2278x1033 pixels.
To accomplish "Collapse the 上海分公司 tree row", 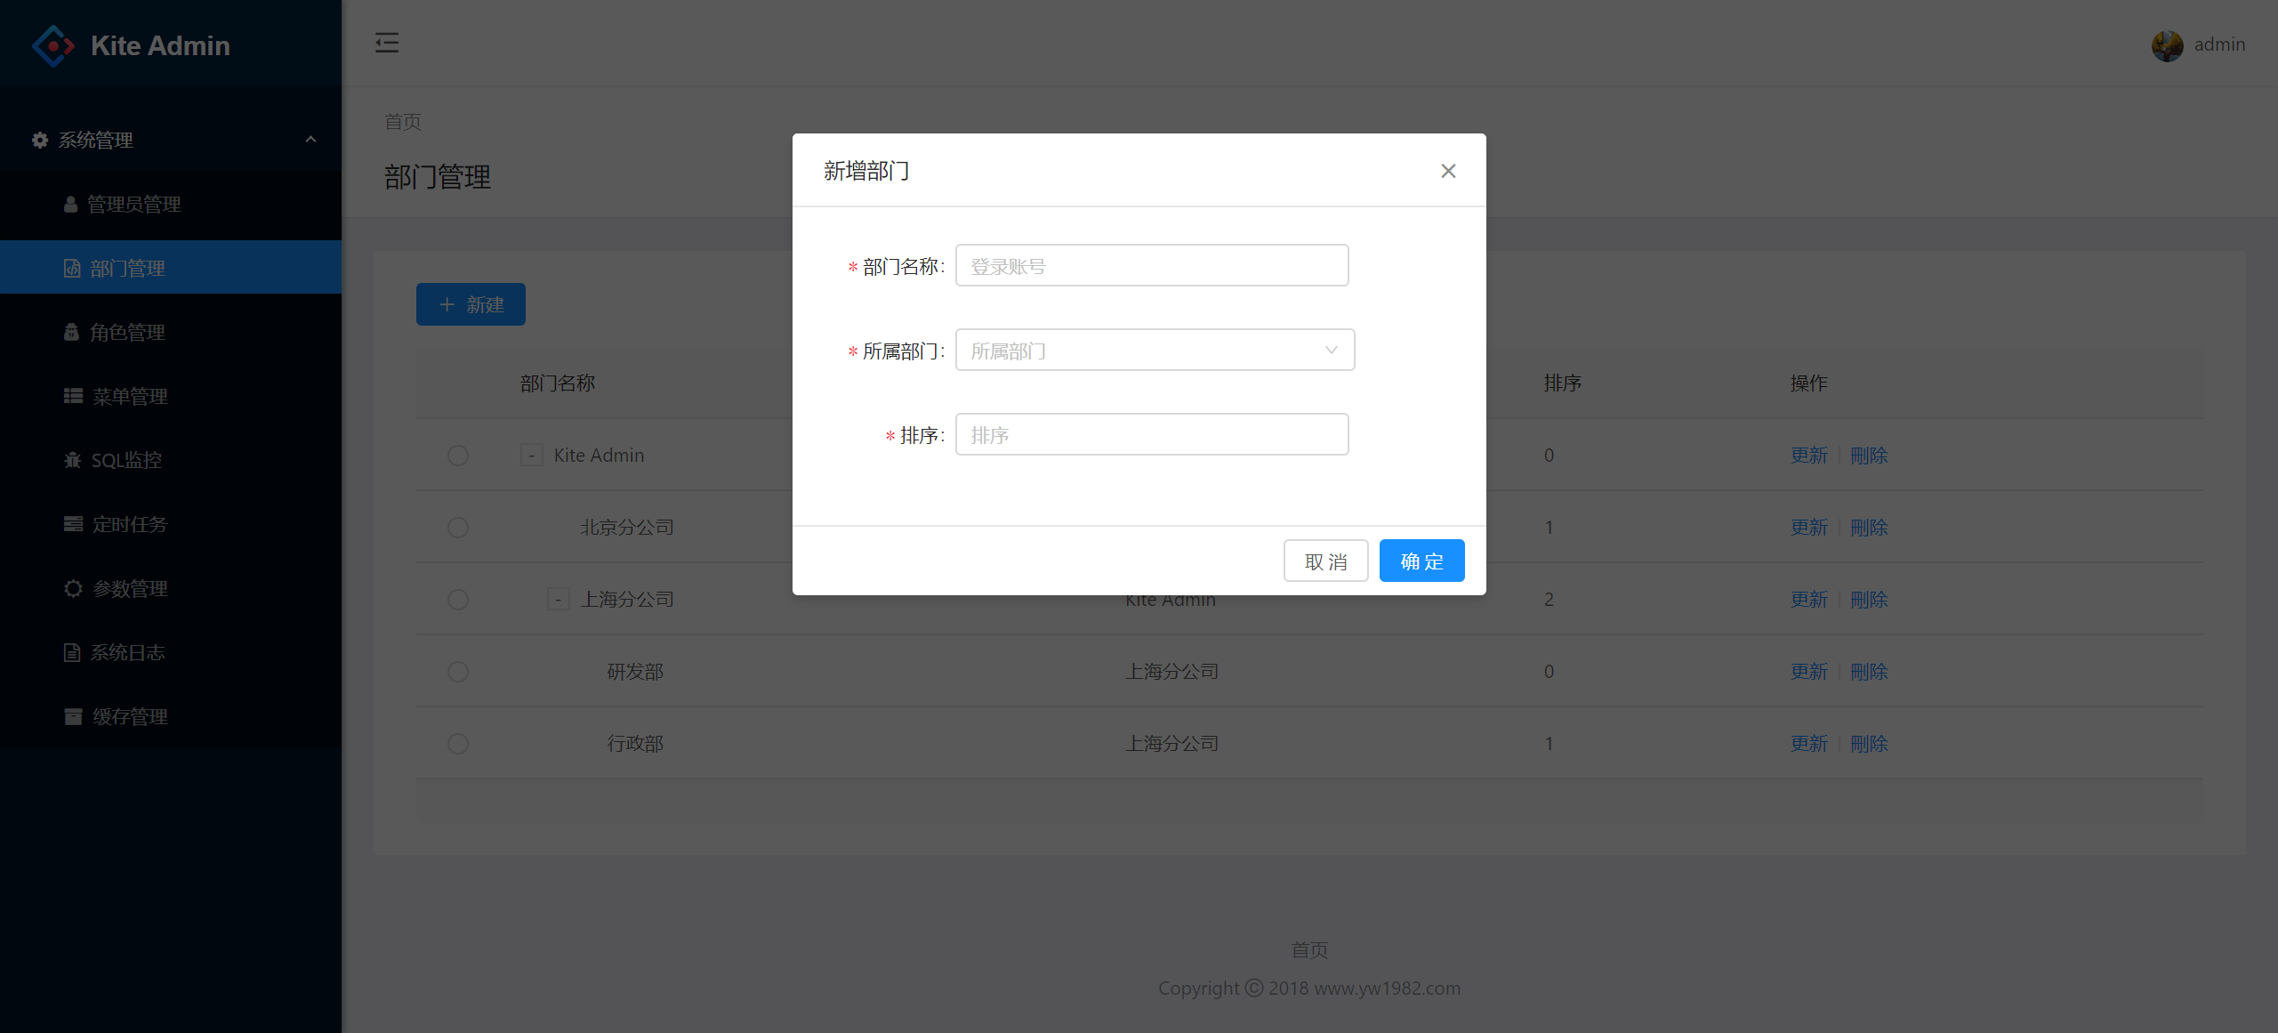I will [558, 600].
